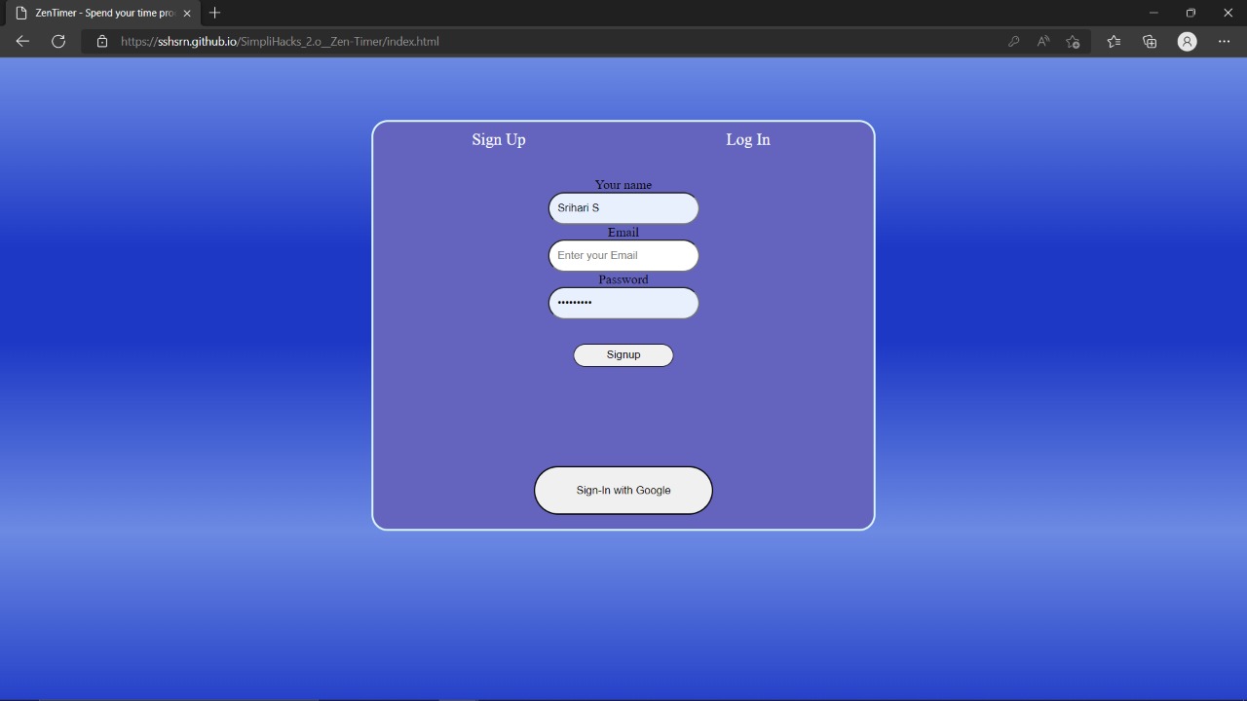The height and width of the screenshot is (701, 1247).
Task: Close the ZenTimer tab
Action: (x=187, y=13)
